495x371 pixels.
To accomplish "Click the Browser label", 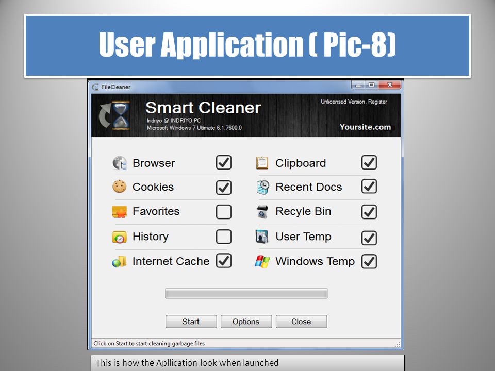I will coord(154,163).
